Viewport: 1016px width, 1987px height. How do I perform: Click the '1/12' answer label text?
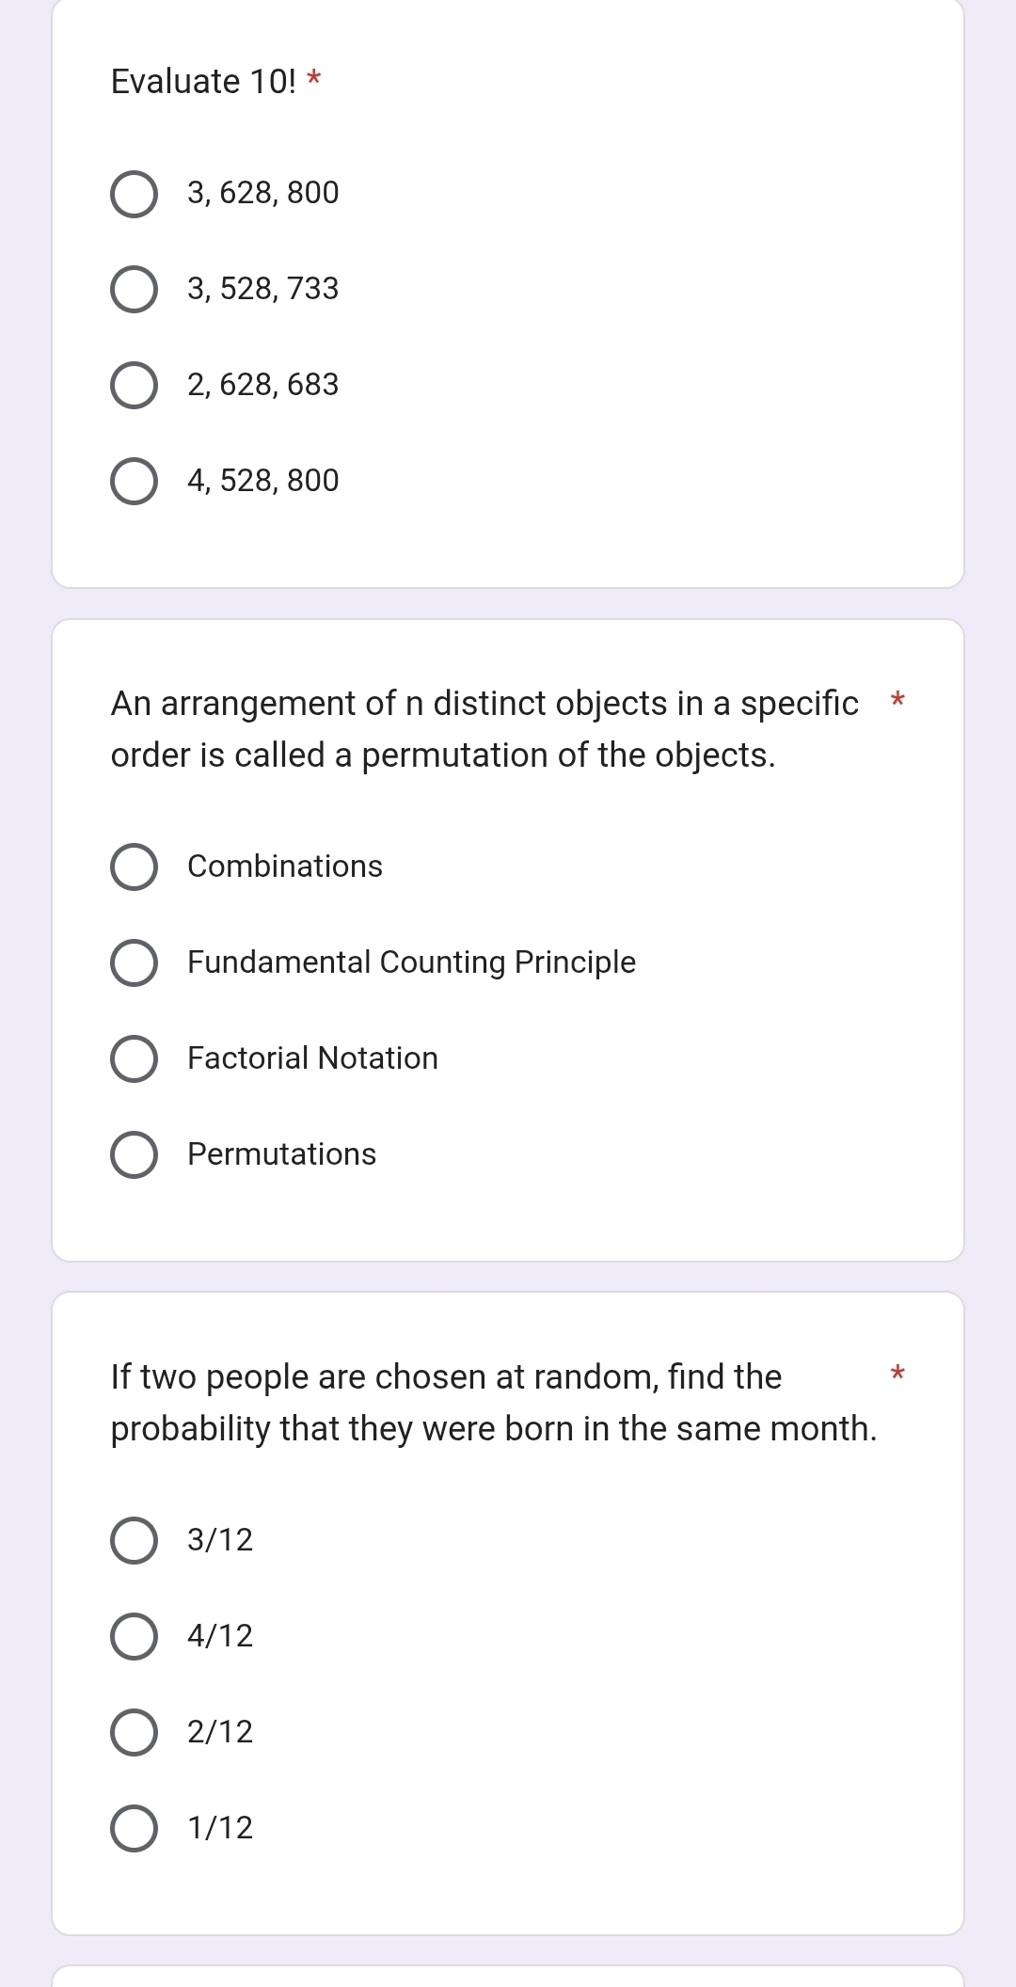220,1828
